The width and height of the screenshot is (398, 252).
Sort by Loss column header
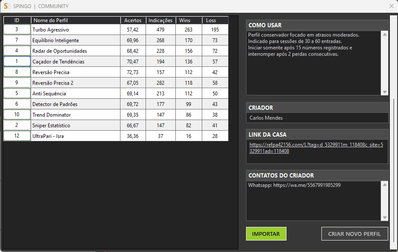215,20
